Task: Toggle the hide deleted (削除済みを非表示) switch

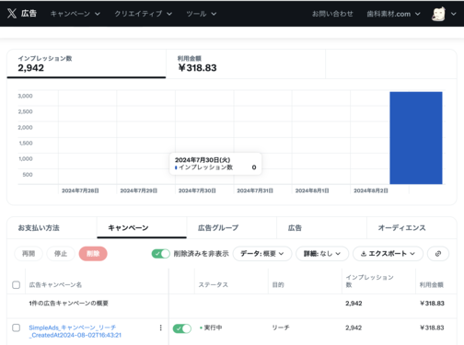Action: point(161,254)
